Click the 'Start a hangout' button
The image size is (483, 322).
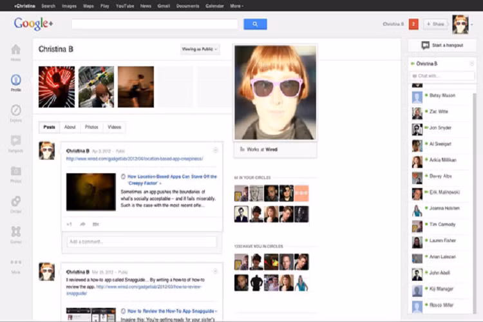[442, 46]
